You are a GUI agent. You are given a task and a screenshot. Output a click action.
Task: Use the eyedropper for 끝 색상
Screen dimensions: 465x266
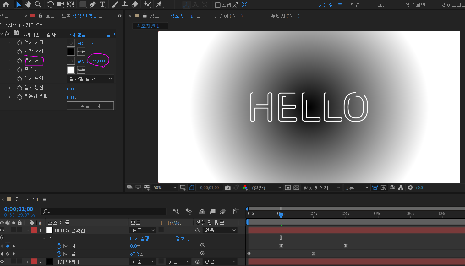[x=81, y=70]
